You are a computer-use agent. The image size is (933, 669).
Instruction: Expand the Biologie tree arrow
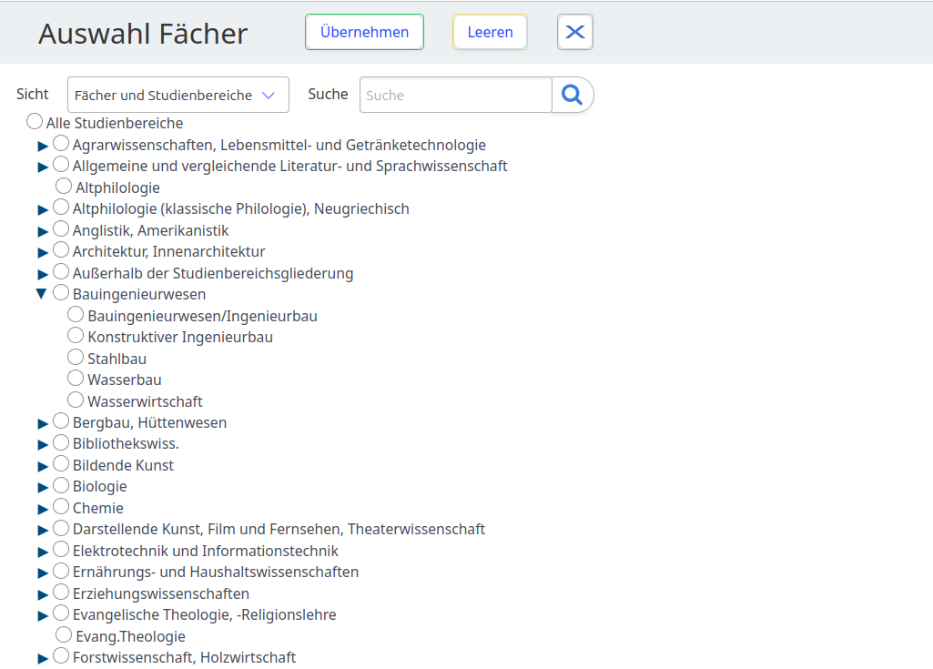point(43,487)
